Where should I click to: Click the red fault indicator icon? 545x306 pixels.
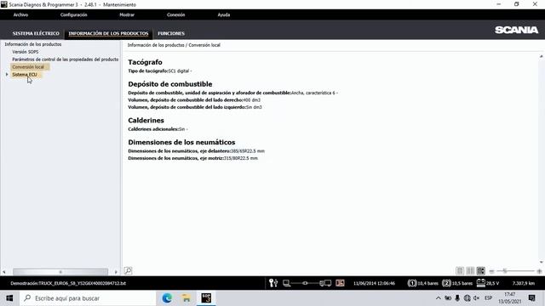tap(340, 283)
